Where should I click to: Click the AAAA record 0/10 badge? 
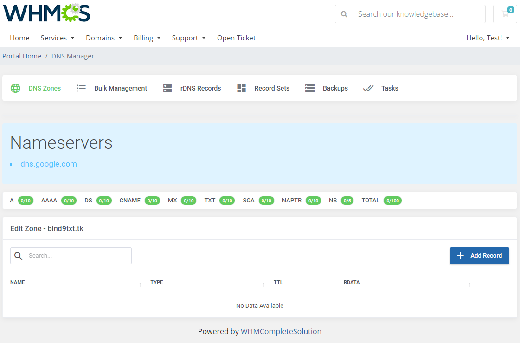[69, 201]
